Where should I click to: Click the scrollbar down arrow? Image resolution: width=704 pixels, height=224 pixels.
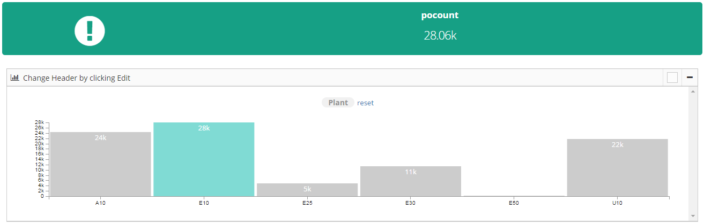[693, 216]
